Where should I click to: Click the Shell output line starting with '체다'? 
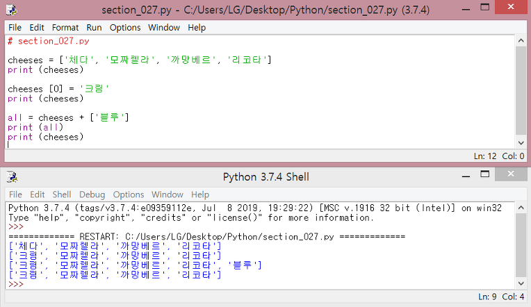point(115,246)
